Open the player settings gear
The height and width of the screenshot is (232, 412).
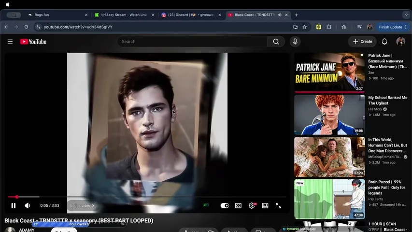coord(252,205)
